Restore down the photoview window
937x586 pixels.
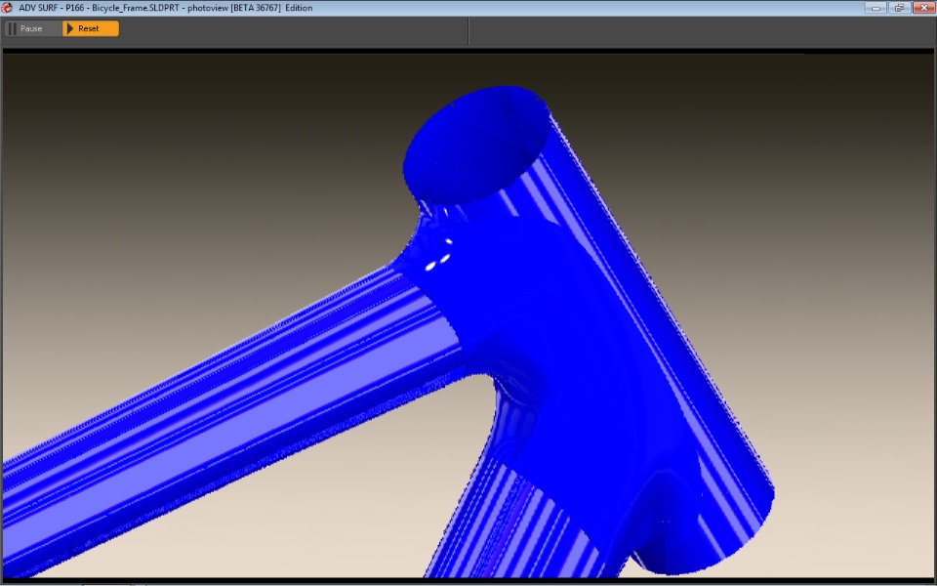pos(899,8)
